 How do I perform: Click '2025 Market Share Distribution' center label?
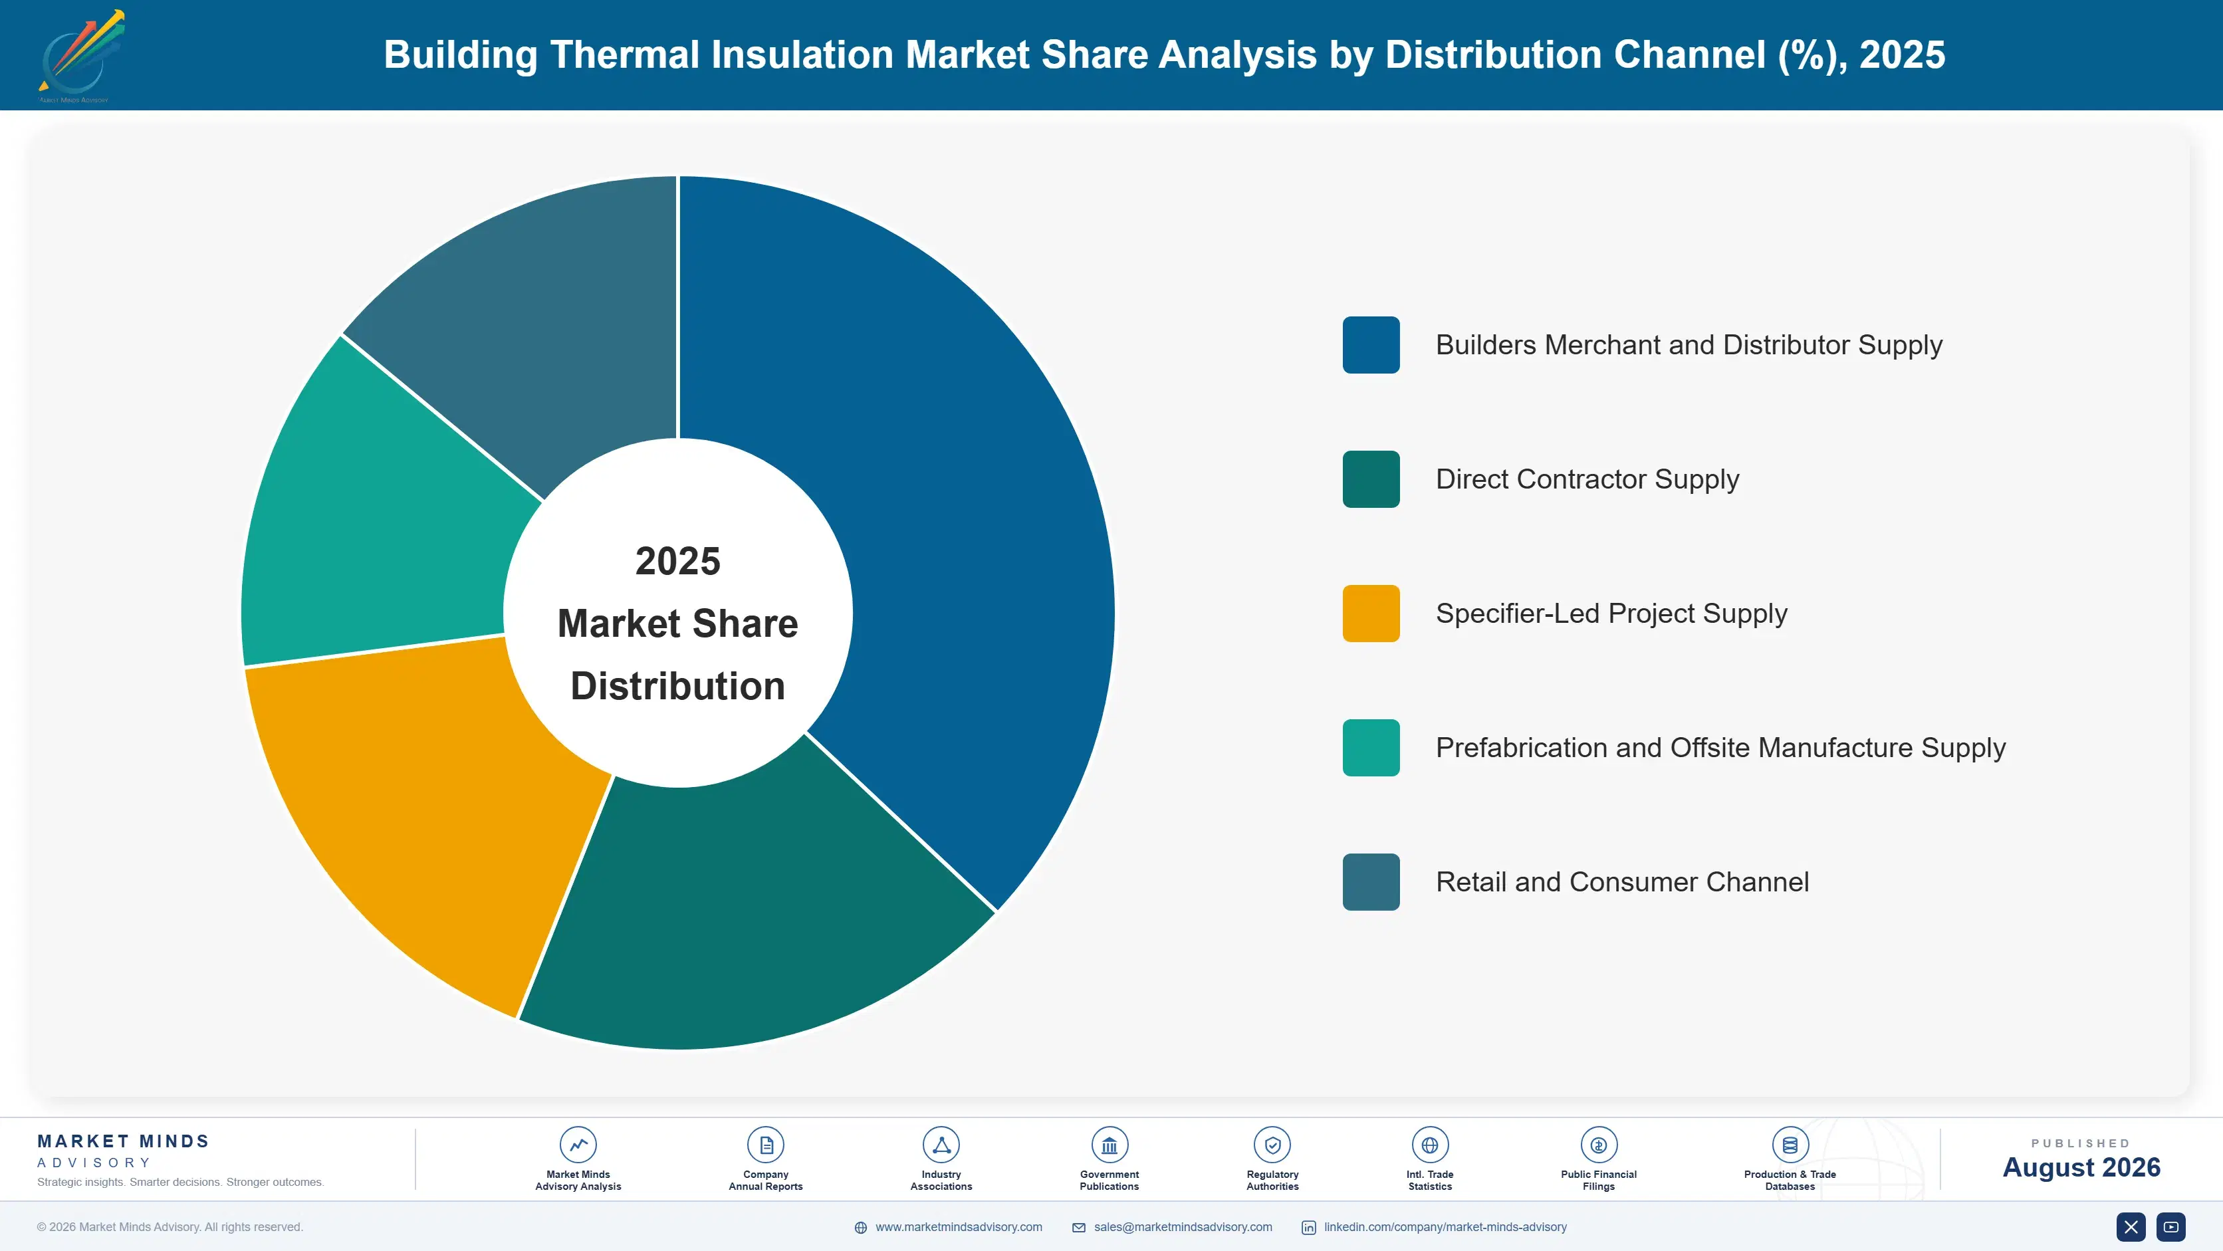[x=678, y=623]
